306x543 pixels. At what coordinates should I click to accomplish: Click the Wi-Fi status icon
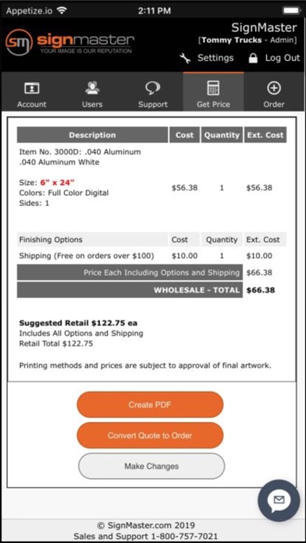click(62, 10)
